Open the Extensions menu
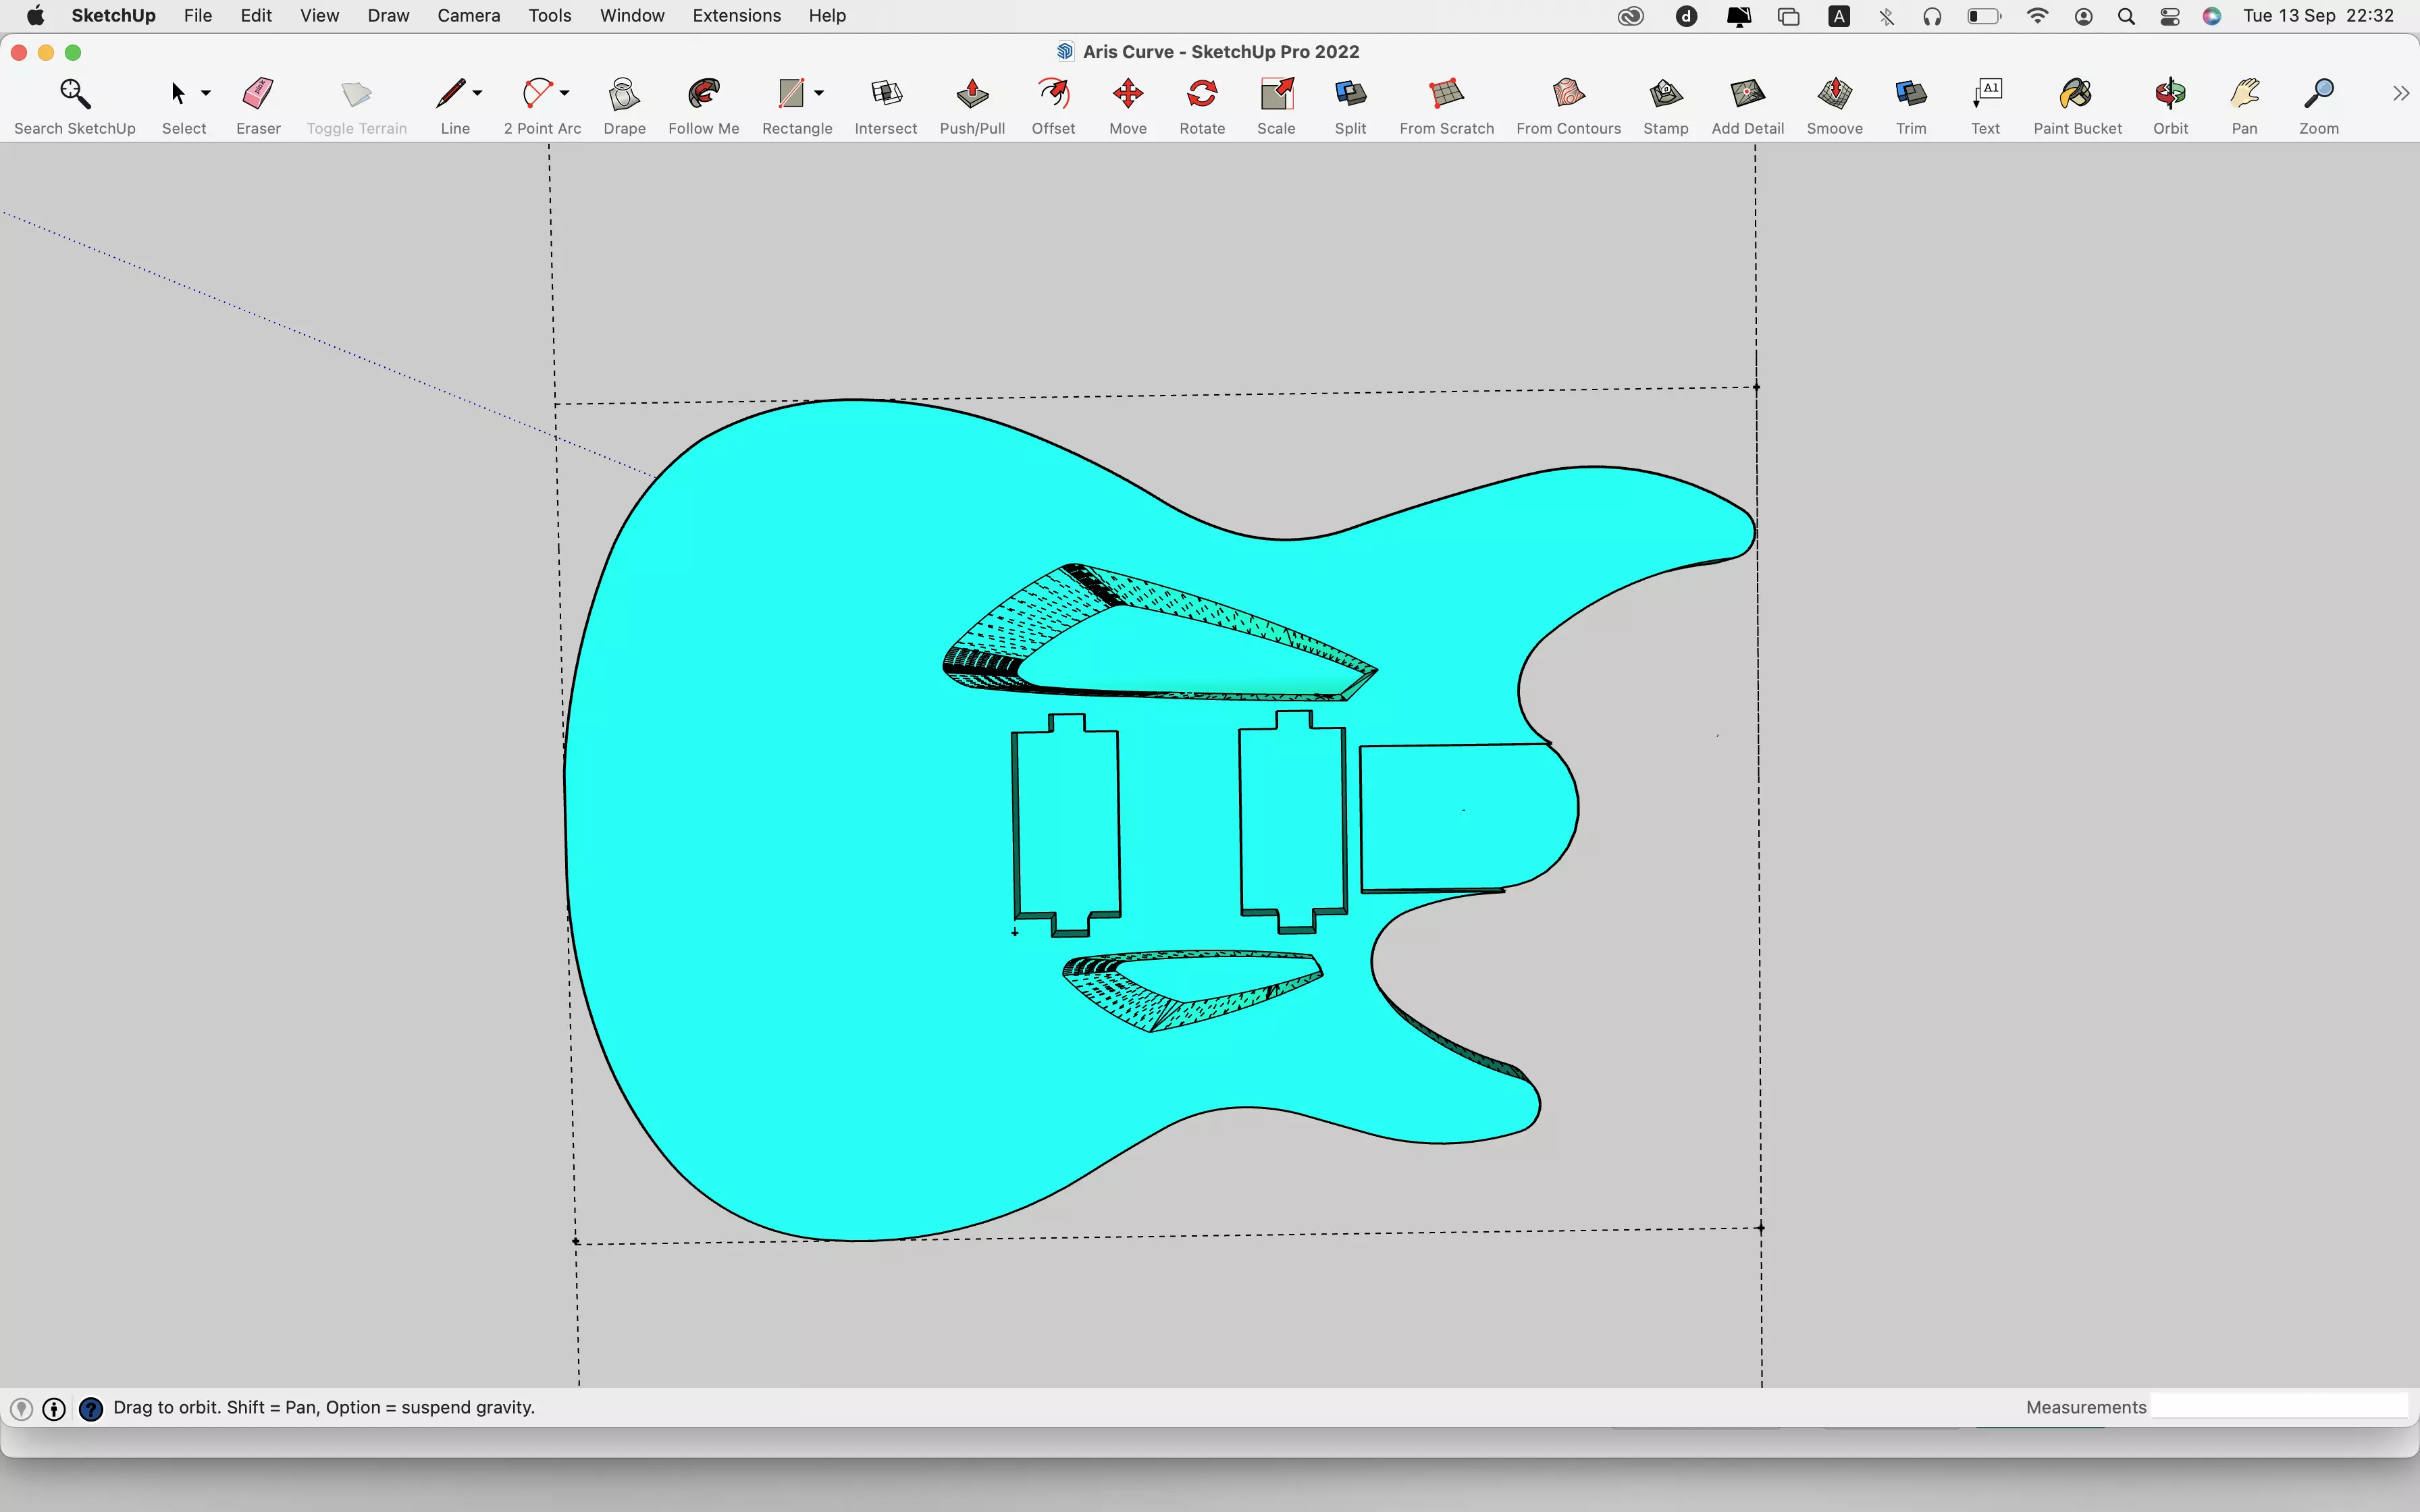The height and width of the screenshot is (1512, 2420). click(x=736, y=15)
